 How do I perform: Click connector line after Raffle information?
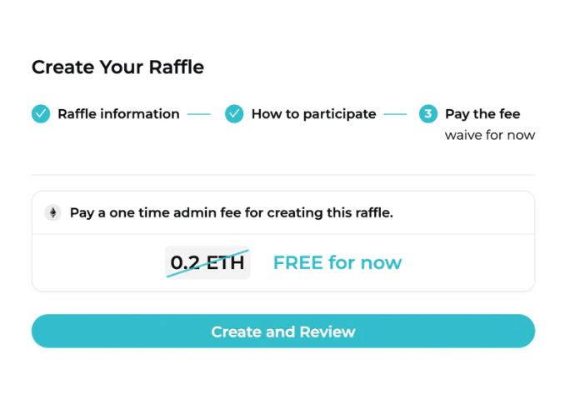pyautogui.click(x=199, y=114)
